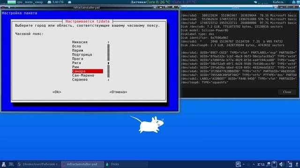300x168 pixels.
Task: Select the highlighted Самара entry
Action: tap(88, 71)
